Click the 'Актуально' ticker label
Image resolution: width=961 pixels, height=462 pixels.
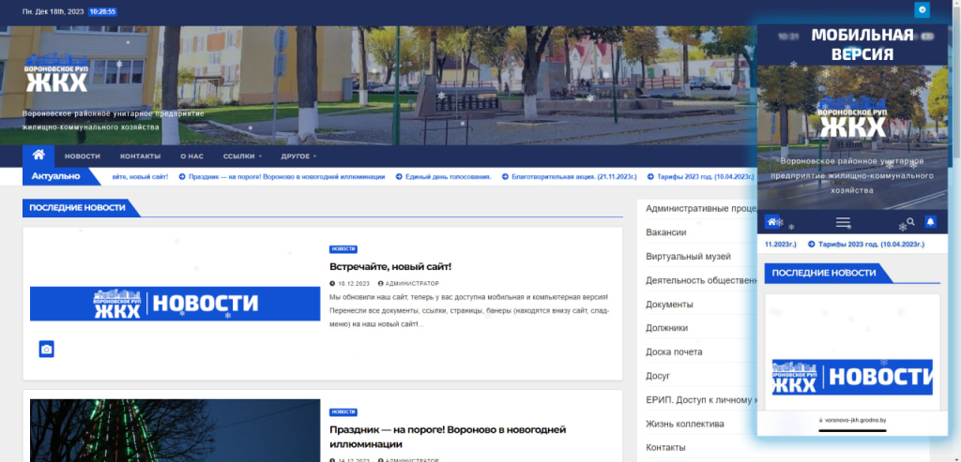[55, 176]
